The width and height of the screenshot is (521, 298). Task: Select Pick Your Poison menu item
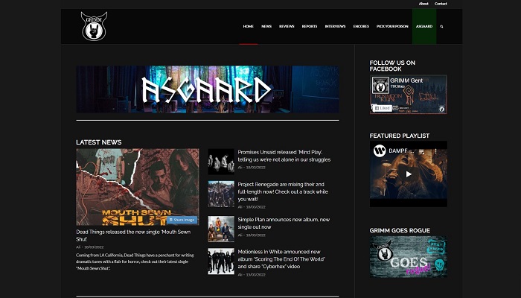click(391, 26)
